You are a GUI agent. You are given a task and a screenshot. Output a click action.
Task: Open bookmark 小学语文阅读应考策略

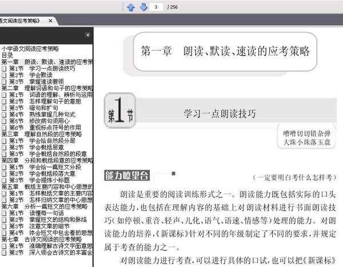30,49
